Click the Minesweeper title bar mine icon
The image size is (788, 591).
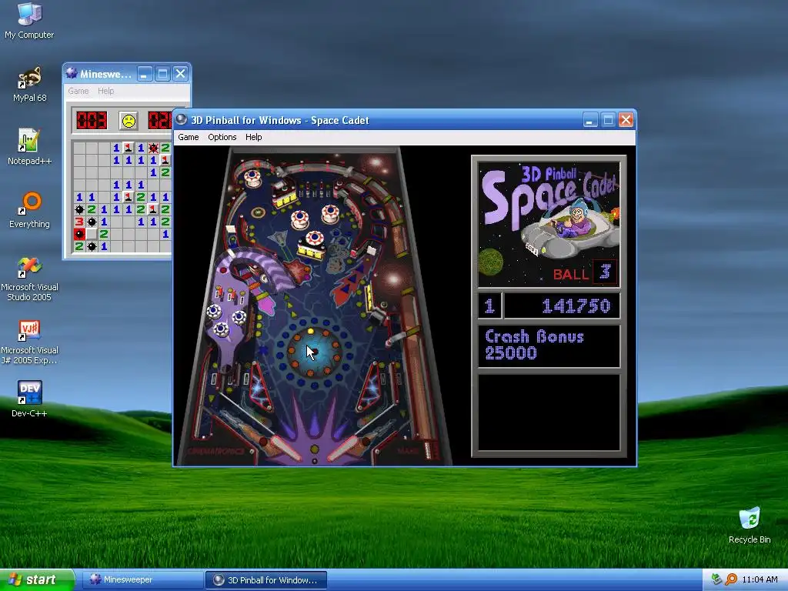72,73
